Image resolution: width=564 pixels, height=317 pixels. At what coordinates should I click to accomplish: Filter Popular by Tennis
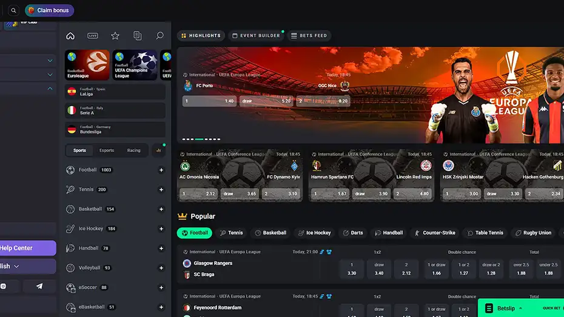coord(232,233)
